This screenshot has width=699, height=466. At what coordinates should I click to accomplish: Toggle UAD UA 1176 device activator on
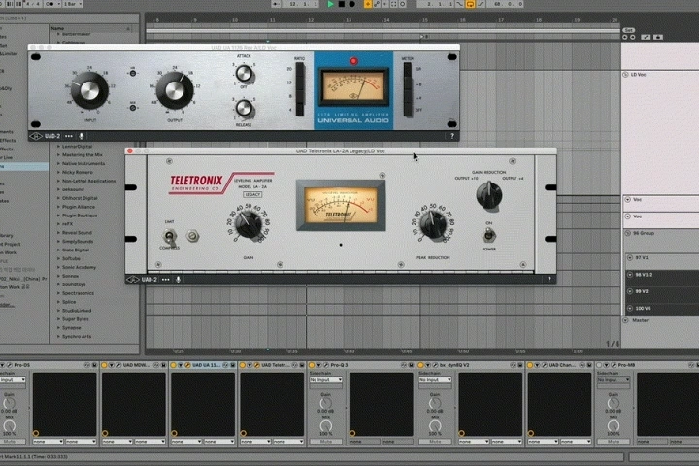[174, 365]
